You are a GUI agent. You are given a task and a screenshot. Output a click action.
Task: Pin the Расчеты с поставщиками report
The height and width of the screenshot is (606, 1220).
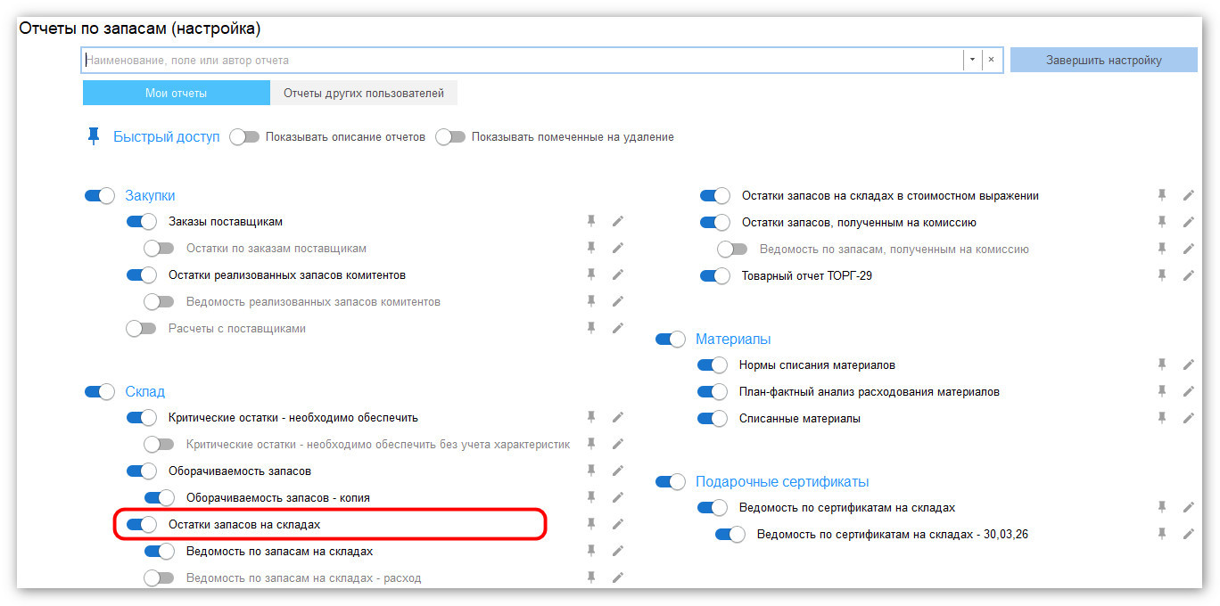click(x=590, y=328)
